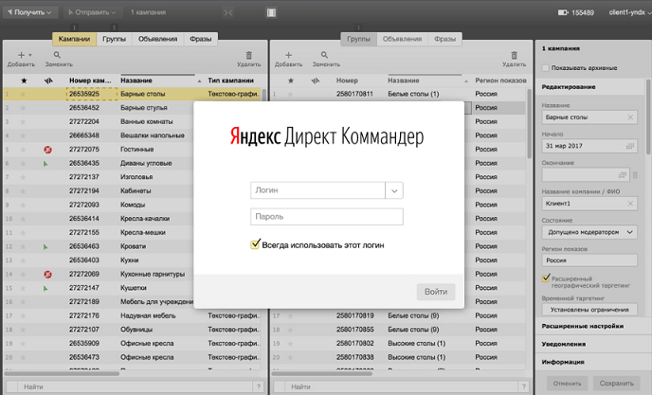The image size is (652, 395).
Task: Sort campaigns by star column header
Action: click(24, 81)
